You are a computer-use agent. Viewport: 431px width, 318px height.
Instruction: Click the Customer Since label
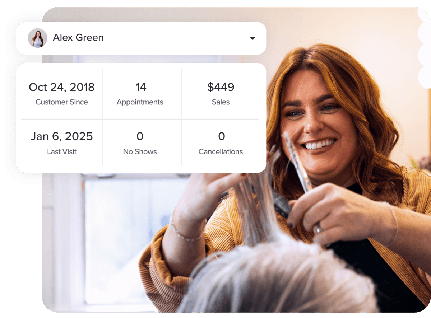tap(62, 102)
